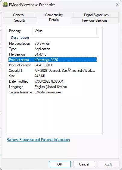Click the Dassault Systèmes copyright value
Viewport: 122px width, 170px height.
(65, 71)
